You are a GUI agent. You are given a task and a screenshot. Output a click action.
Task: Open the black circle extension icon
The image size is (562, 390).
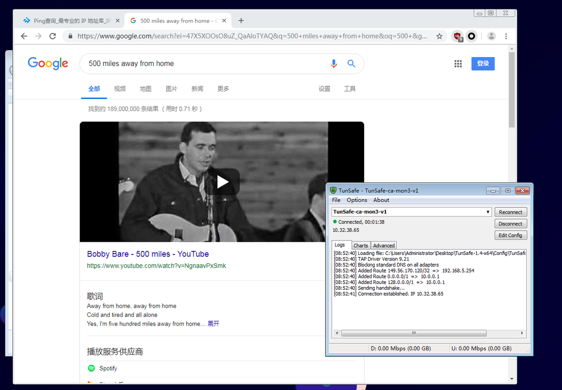(x=472, y=36)
